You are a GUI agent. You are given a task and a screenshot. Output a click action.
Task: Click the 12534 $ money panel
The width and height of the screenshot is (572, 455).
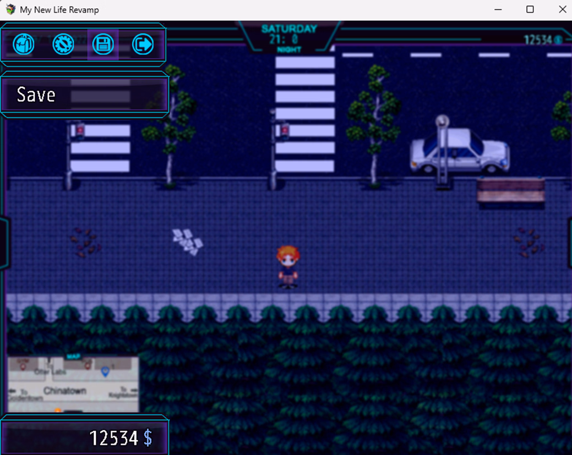click(x=85, y=437)
